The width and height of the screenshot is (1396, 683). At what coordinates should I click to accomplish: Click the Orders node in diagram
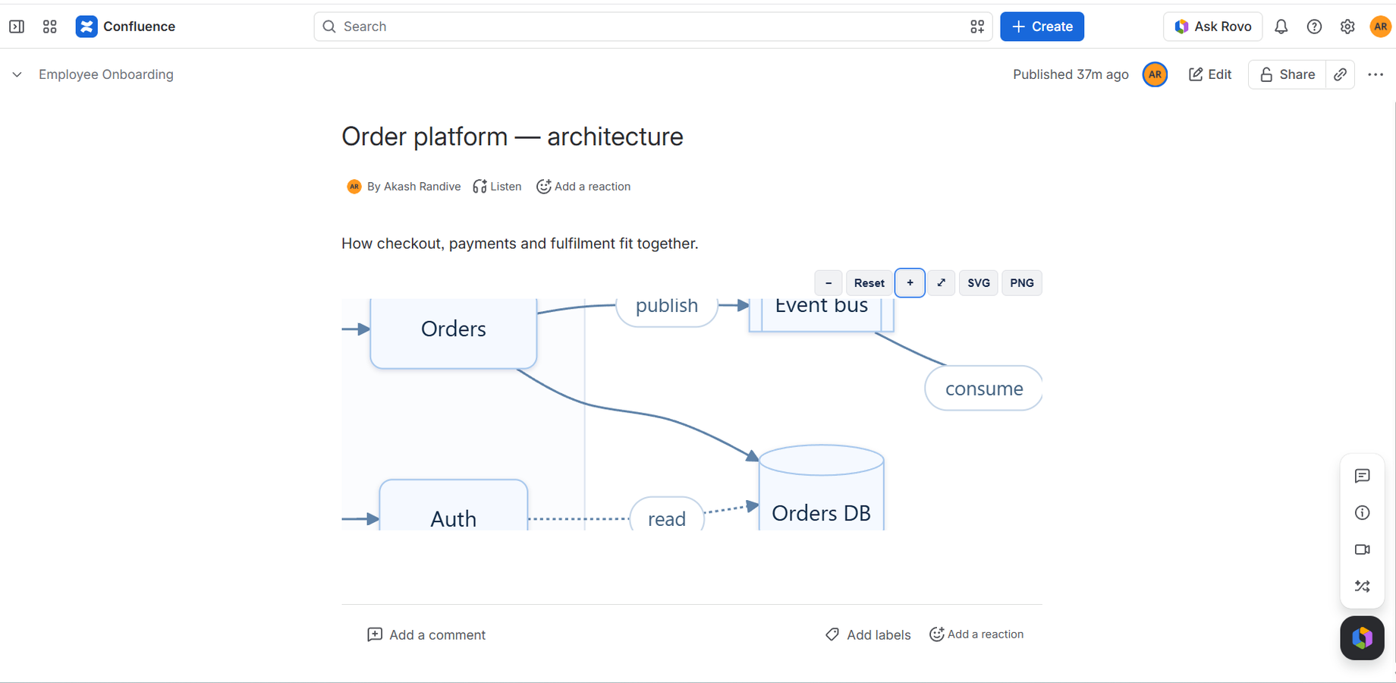(x=454, y=332)
